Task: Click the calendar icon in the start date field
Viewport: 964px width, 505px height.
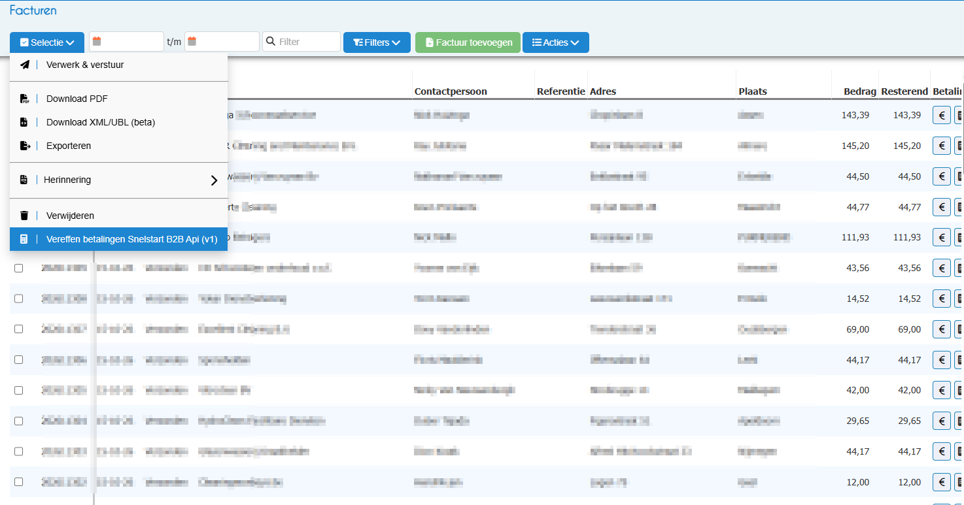Action: coord(97,41)
